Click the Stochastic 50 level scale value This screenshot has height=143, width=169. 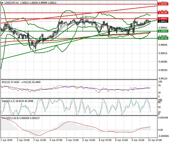[160, 107]
